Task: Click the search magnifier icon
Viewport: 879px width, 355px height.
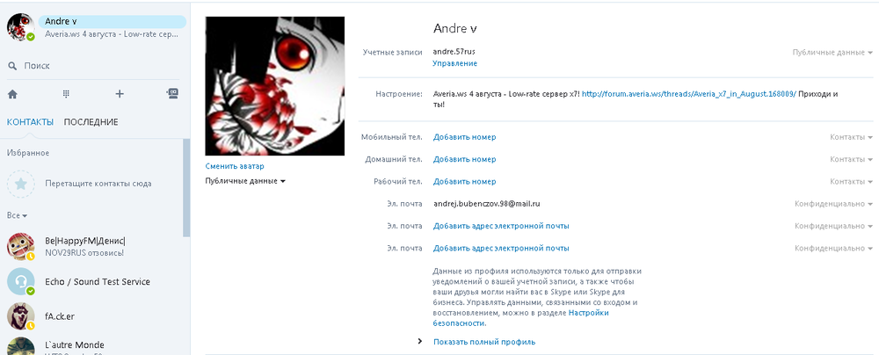Action: (12, 66)
